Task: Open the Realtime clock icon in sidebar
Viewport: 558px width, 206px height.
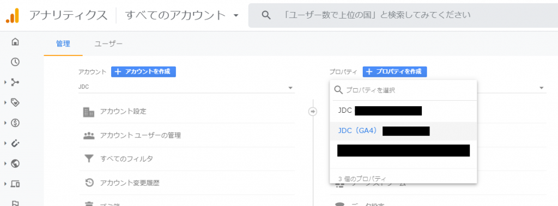Action: pyautogui.click(x=15, y=62)
